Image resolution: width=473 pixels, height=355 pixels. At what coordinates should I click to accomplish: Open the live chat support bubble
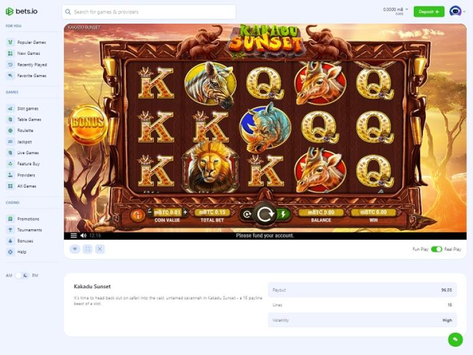pos(455,340)
